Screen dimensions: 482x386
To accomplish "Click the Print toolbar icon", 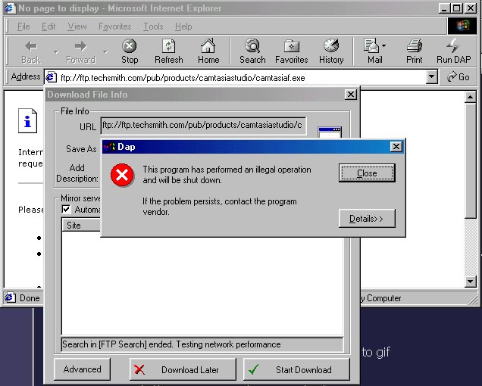I will point(415,46).
